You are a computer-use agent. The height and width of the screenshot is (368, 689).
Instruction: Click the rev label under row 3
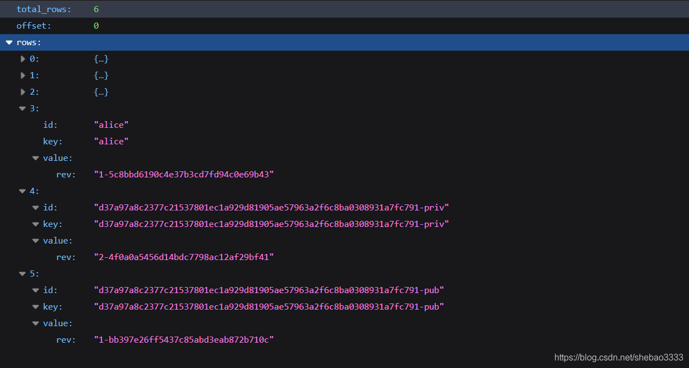click(66, 175)
